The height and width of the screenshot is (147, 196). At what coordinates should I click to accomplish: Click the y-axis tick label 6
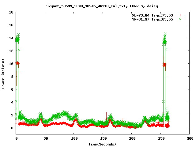point(12,89)
